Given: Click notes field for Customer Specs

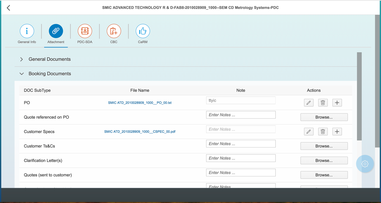Looking at the screenshot, I should pyautogui.click(x=241, y=129).
